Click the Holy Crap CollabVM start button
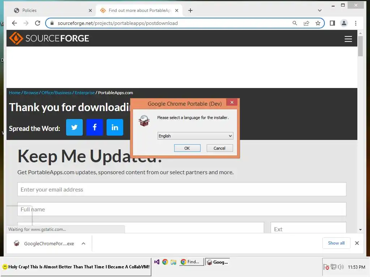The image size is (370, 277). pyautogui.click(x=76, y=267)
